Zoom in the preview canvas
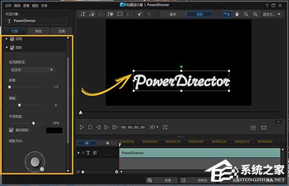The width and height of the screenshot is (289, 186). pos(255,14)
